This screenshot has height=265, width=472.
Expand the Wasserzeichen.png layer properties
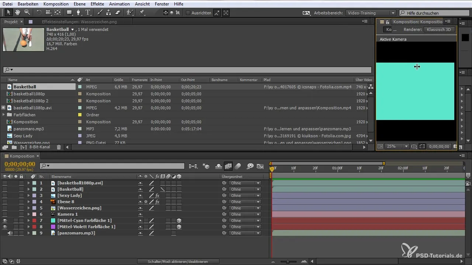tap(28, 208)
